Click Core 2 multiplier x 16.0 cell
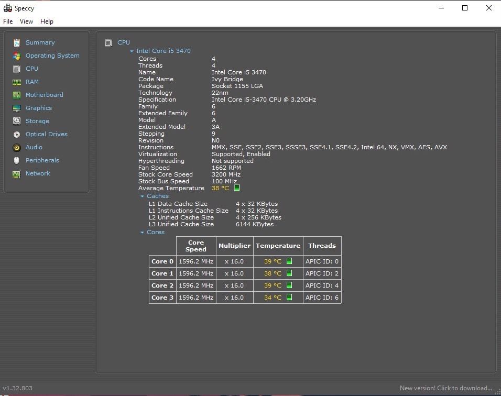501x396 pixels. click(235, 285)
